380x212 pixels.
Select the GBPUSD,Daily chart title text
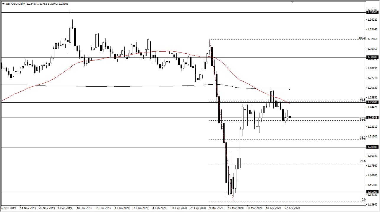click(15, 3)
